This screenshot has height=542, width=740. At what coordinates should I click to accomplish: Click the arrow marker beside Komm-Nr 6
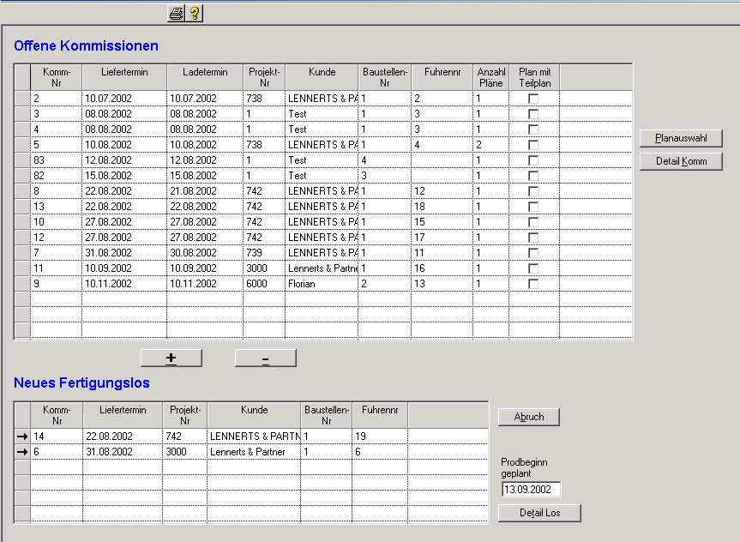[22, 452]
